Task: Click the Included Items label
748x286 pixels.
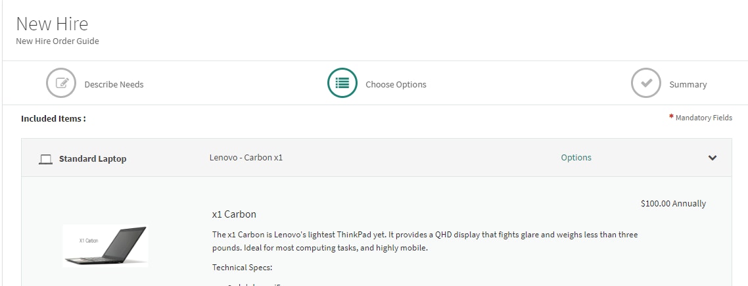Action: (53, 118)
